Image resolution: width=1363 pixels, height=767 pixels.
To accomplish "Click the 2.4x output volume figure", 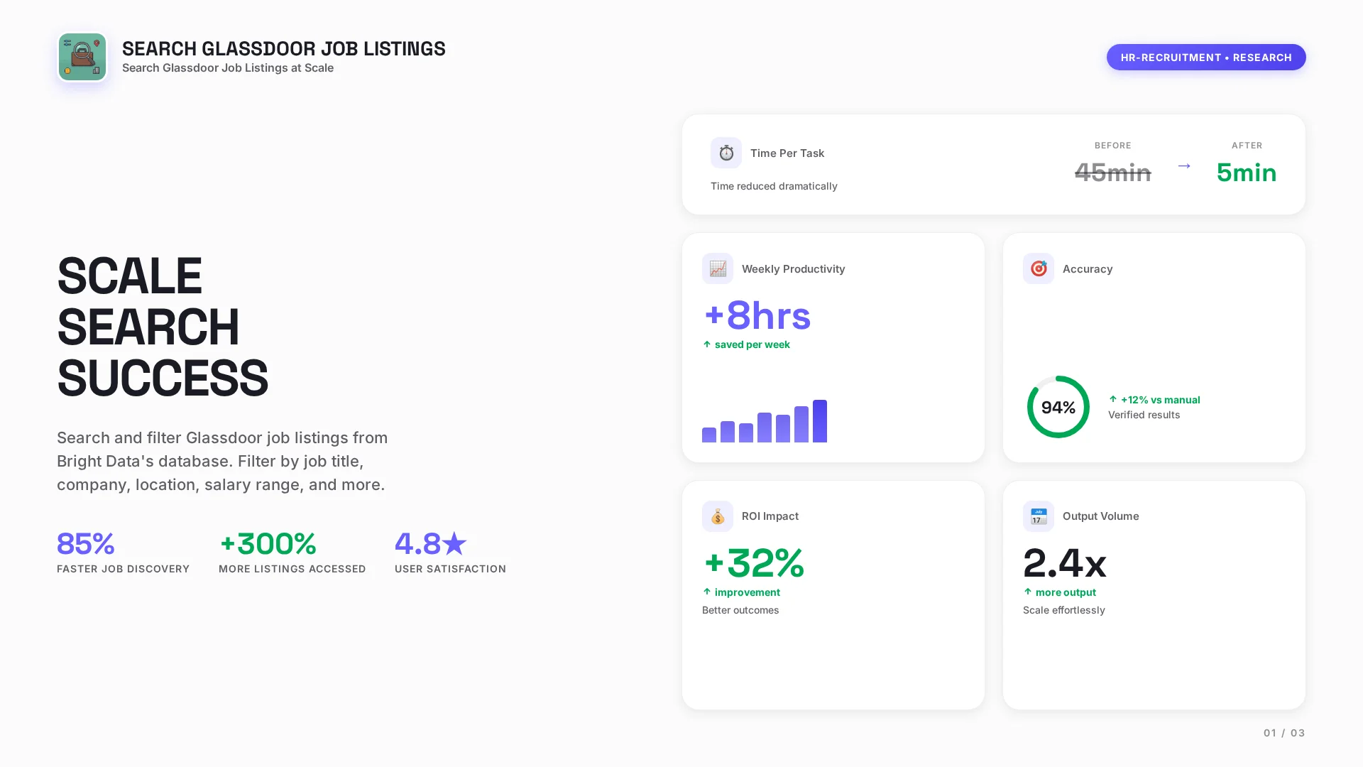I will click(x=1064, y=563).
